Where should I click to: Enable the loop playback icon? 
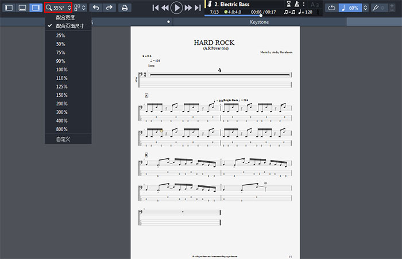click(x=331, y=8)
